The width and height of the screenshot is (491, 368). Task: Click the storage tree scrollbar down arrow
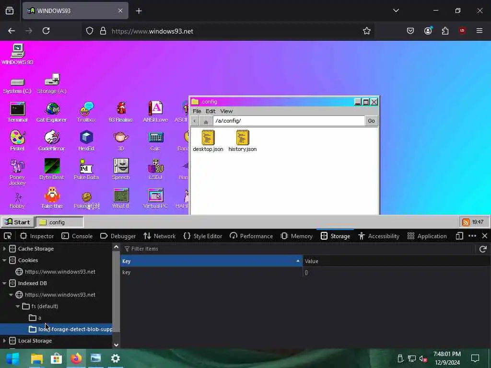116,345
